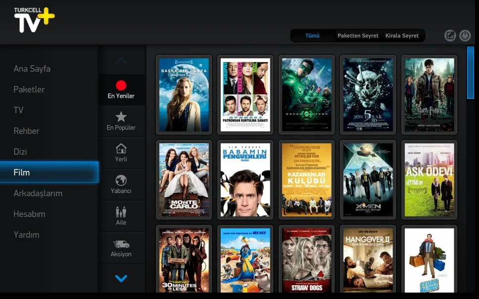The width and height of the screenshot is (479, 299).
Task: Click the fullscreen/expand window icon
Action: (450, 36)
